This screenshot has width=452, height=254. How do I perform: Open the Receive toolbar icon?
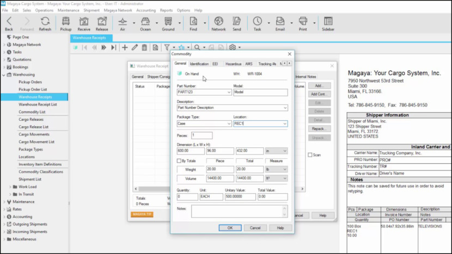84,21
